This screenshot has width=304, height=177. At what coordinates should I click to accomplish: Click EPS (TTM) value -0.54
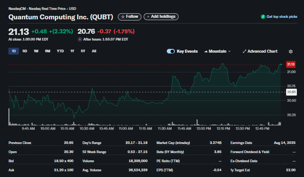click(217, 170)
